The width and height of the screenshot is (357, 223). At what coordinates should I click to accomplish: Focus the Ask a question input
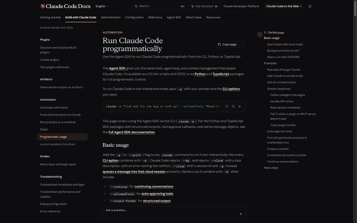pos(174,212)
